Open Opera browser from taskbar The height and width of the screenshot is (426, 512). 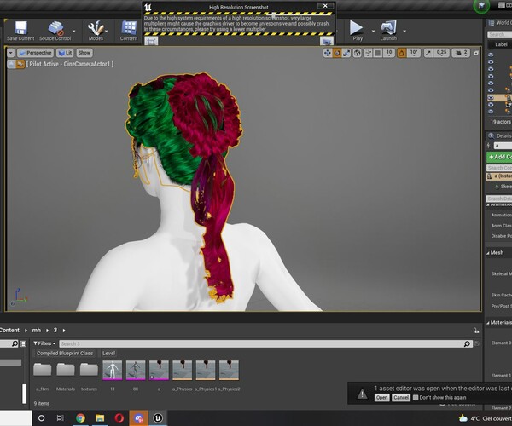coord(119,417)
